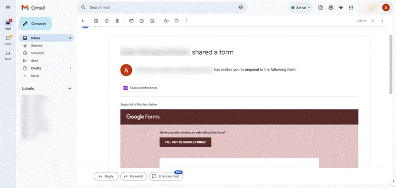Archive this email
This screenshot has height=188, width=396.
96,21
